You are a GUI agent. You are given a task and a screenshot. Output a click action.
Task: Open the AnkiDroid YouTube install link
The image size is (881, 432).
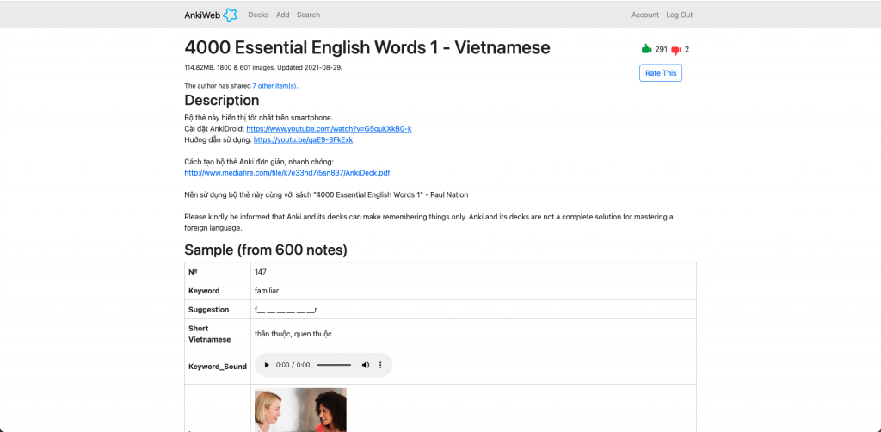[x=330, y=128]
